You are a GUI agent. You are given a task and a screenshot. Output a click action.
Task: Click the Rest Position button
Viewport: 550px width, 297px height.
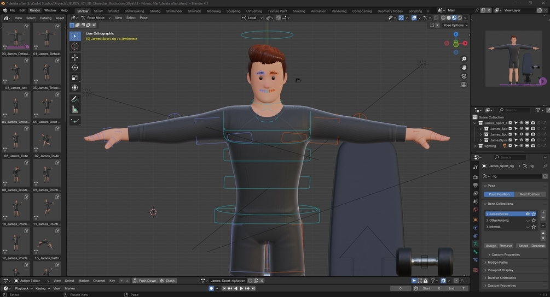point(529,194)
